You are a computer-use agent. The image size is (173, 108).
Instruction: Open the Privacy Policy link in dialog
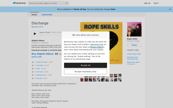point(96,47)
